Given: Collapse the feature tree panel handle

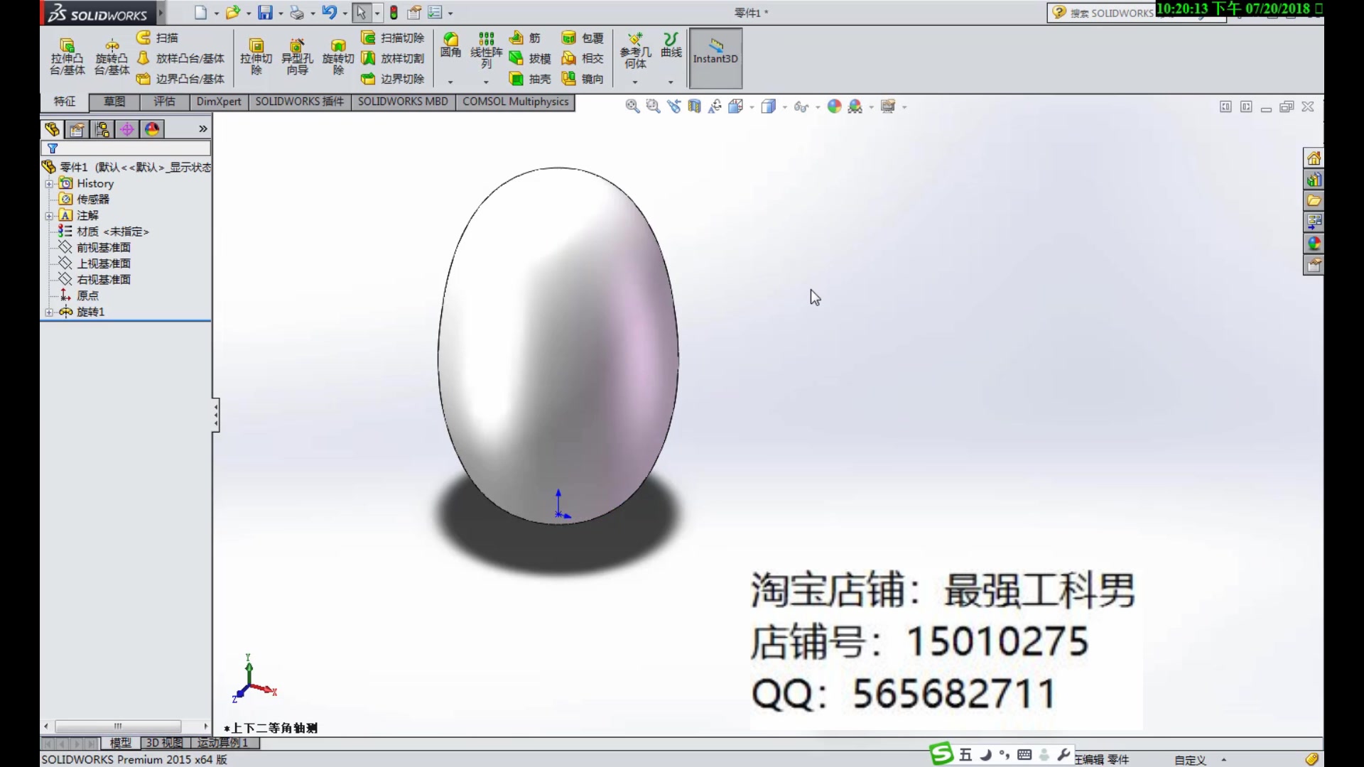Looking at the screenshot, I should pyautogui.click(x=215, y=415).
